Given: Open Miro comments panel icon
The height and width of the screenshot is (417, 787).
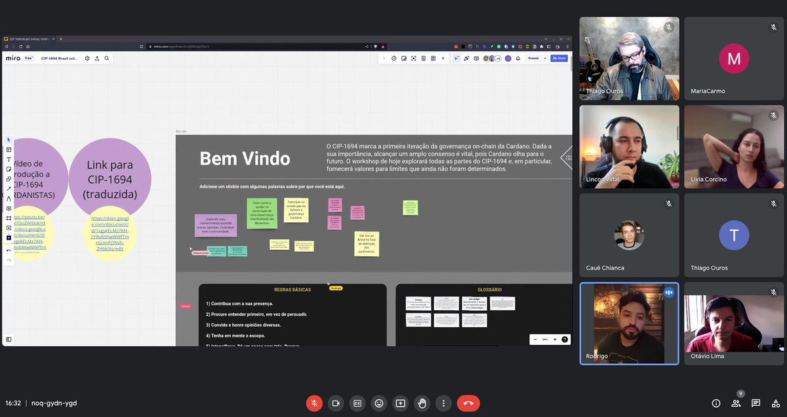Looking at the screenshot, I should pos(476,58).
